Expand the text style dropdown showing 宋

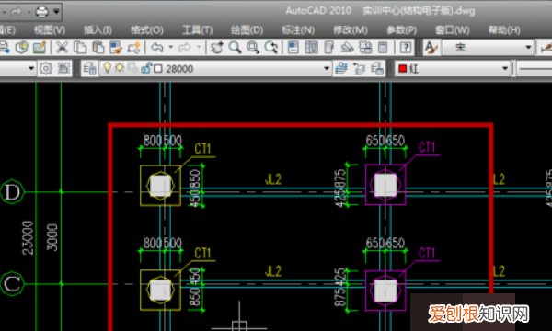(528, 47)
